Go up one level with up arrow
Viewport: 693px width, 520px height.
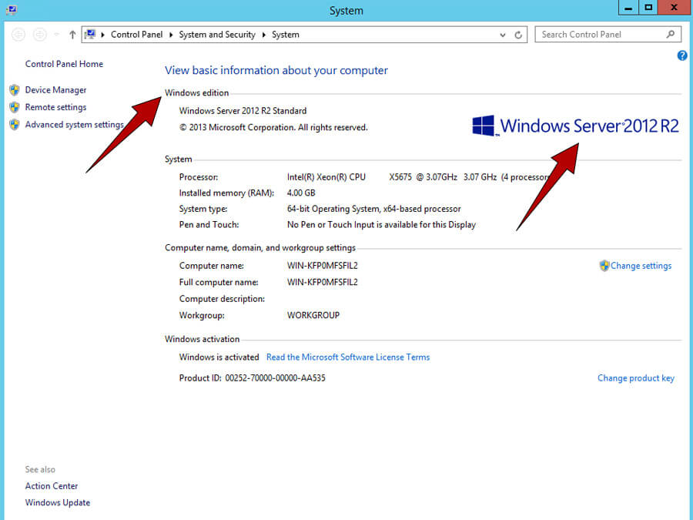click(x=72, y=35)
